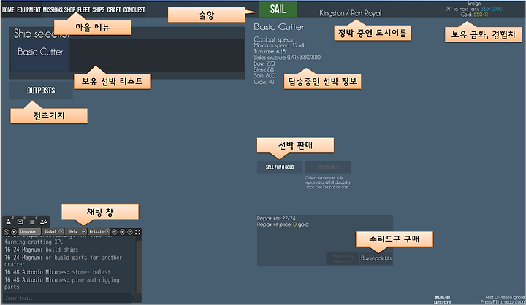Click Buy repair kits button
This screenshot has width=526, height=305.
(376, 258)
